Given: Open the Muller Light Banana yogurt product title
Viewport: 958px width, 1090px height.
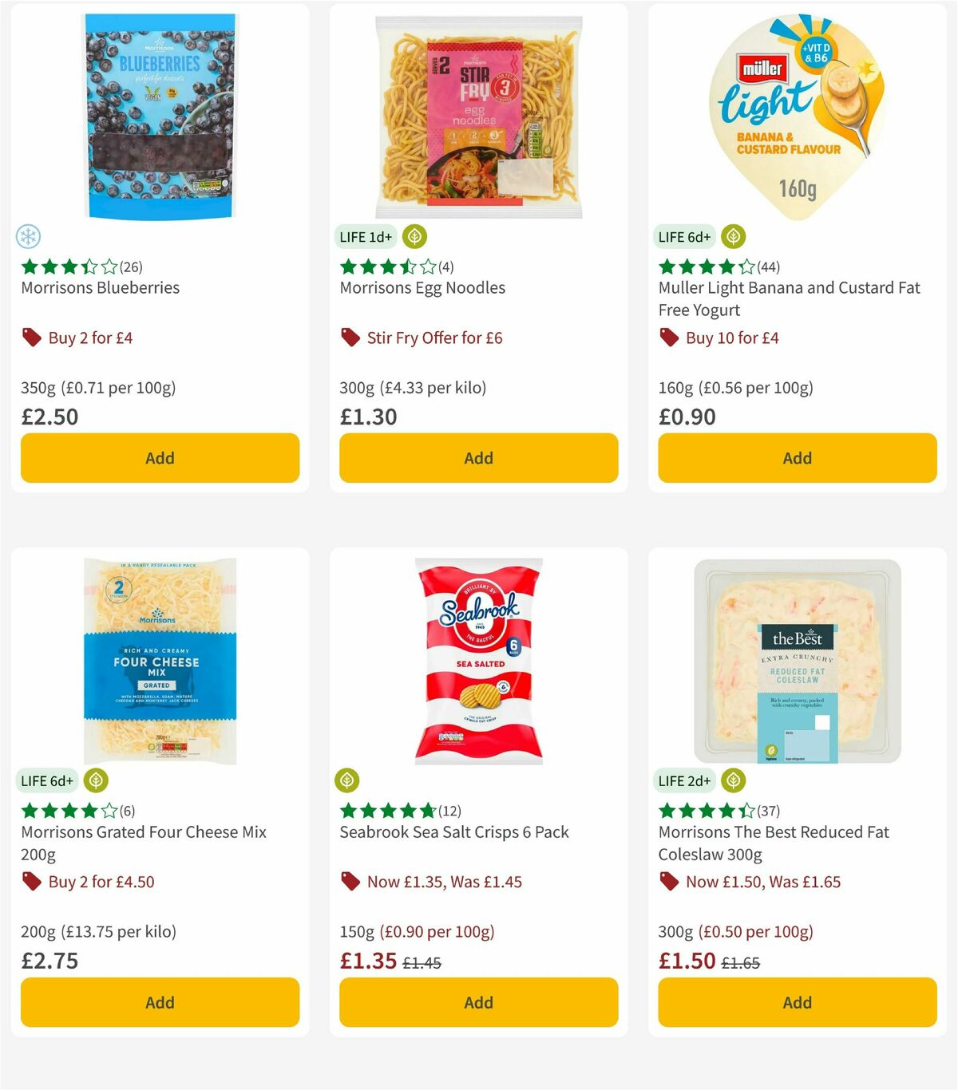Looking at the screenshot, I should (x=788, y=298).
